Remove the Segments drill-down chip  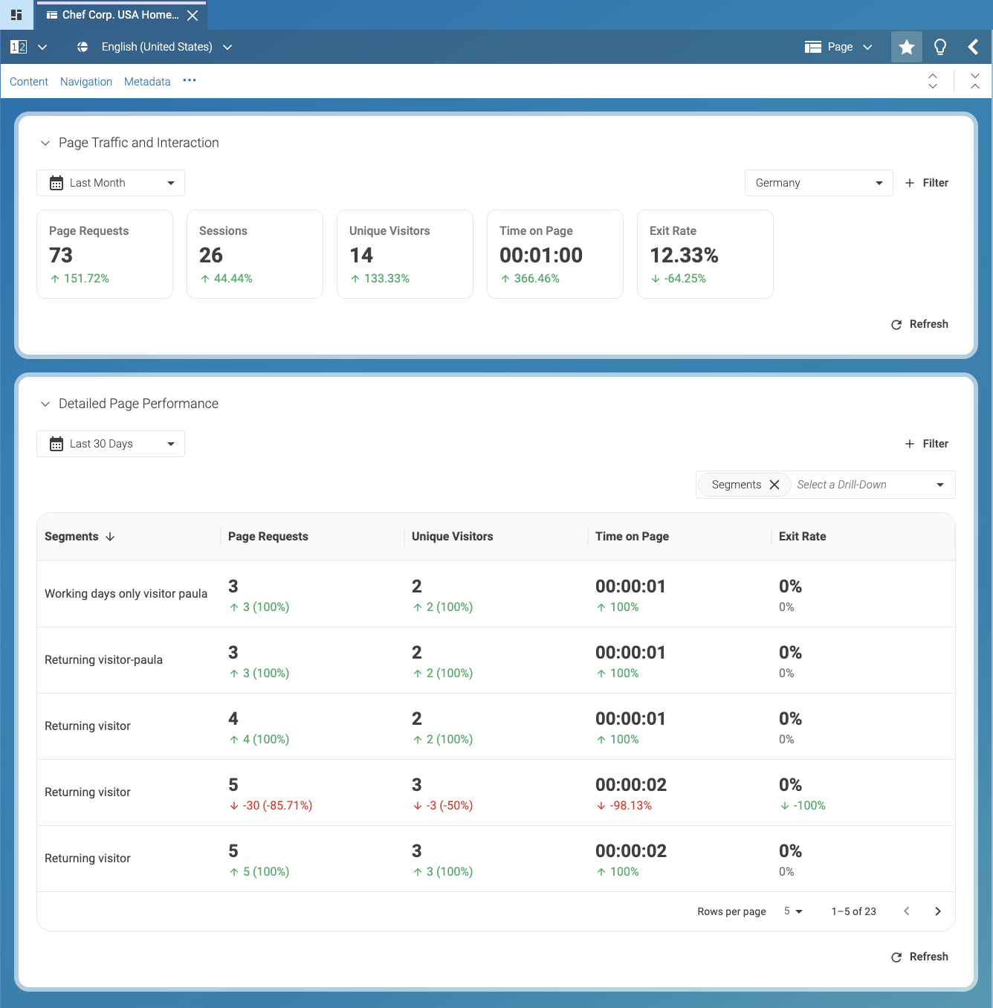click(774, 485)
